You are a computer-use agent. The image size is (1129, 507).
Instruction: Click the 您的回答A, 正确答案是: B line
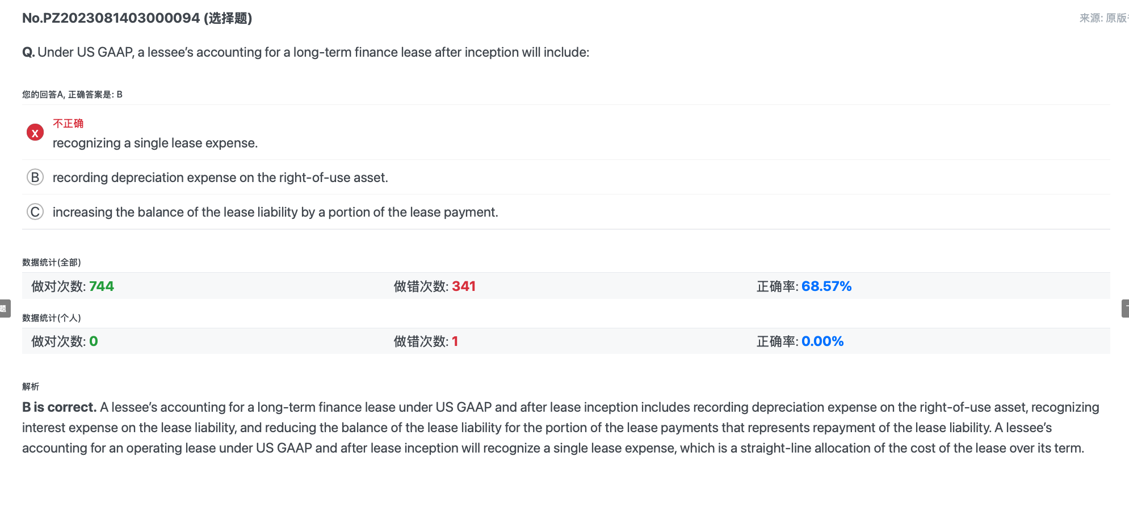point(72,94)
